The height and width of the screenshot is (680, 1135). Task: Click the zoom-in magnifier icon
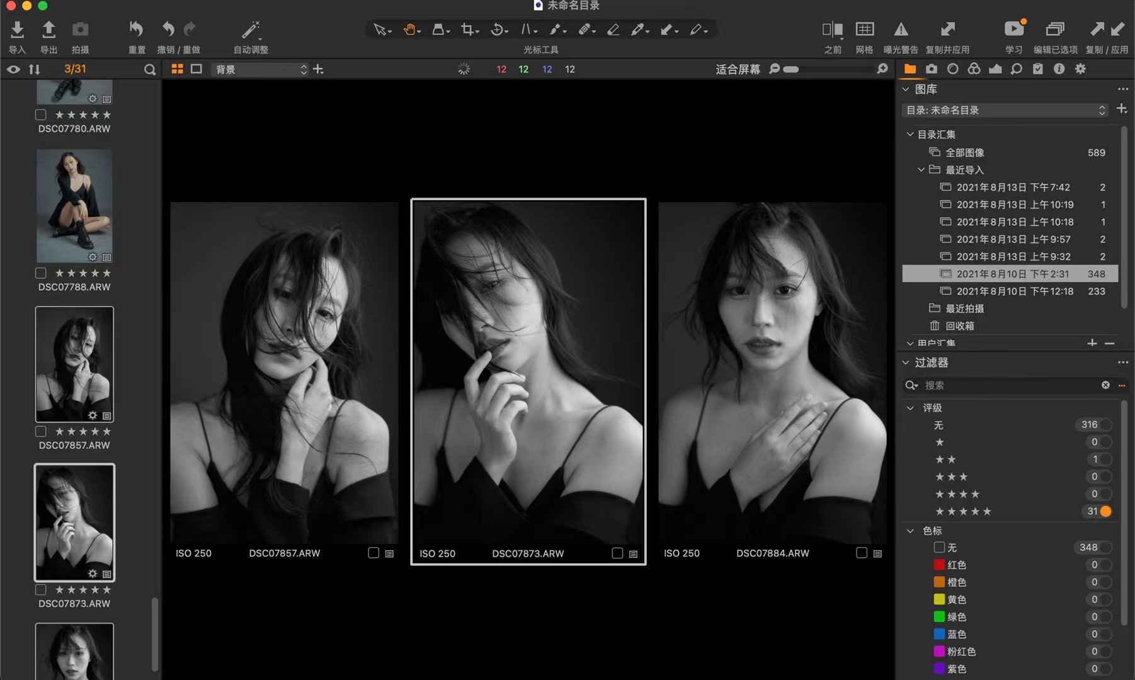882,69
